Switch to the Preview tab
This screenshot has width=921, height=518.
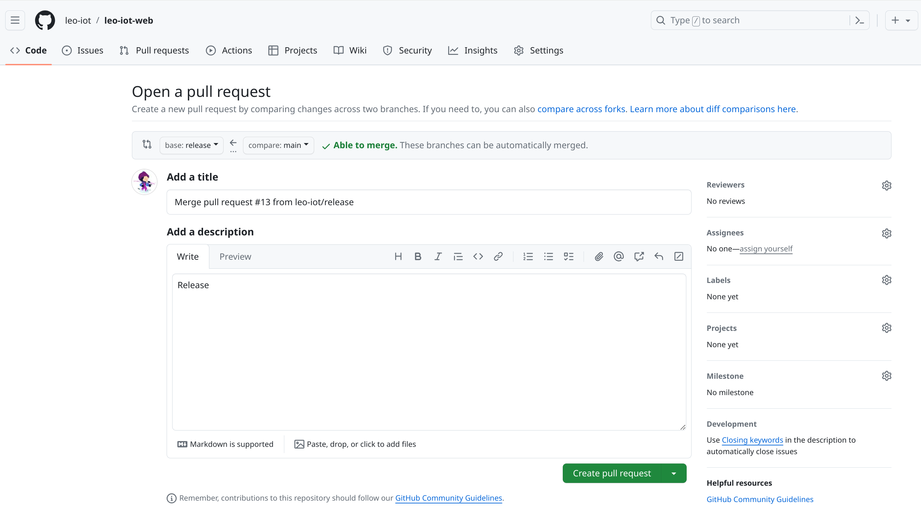point(235,256)
